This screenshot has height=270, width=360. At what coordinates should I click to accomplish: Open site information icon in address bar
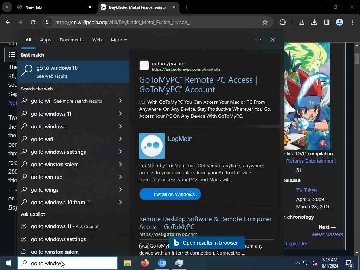click(x=48, y=22)
